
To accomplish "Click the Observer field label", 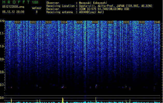I will (x=53, y=3).
